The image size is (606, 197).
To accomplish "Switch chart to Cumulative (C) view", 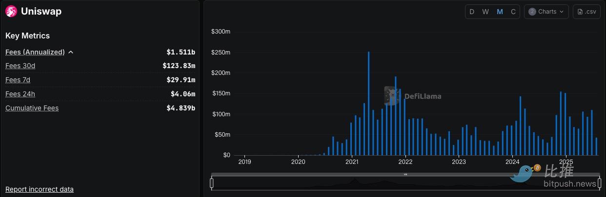I will click(x=513, y=12).
